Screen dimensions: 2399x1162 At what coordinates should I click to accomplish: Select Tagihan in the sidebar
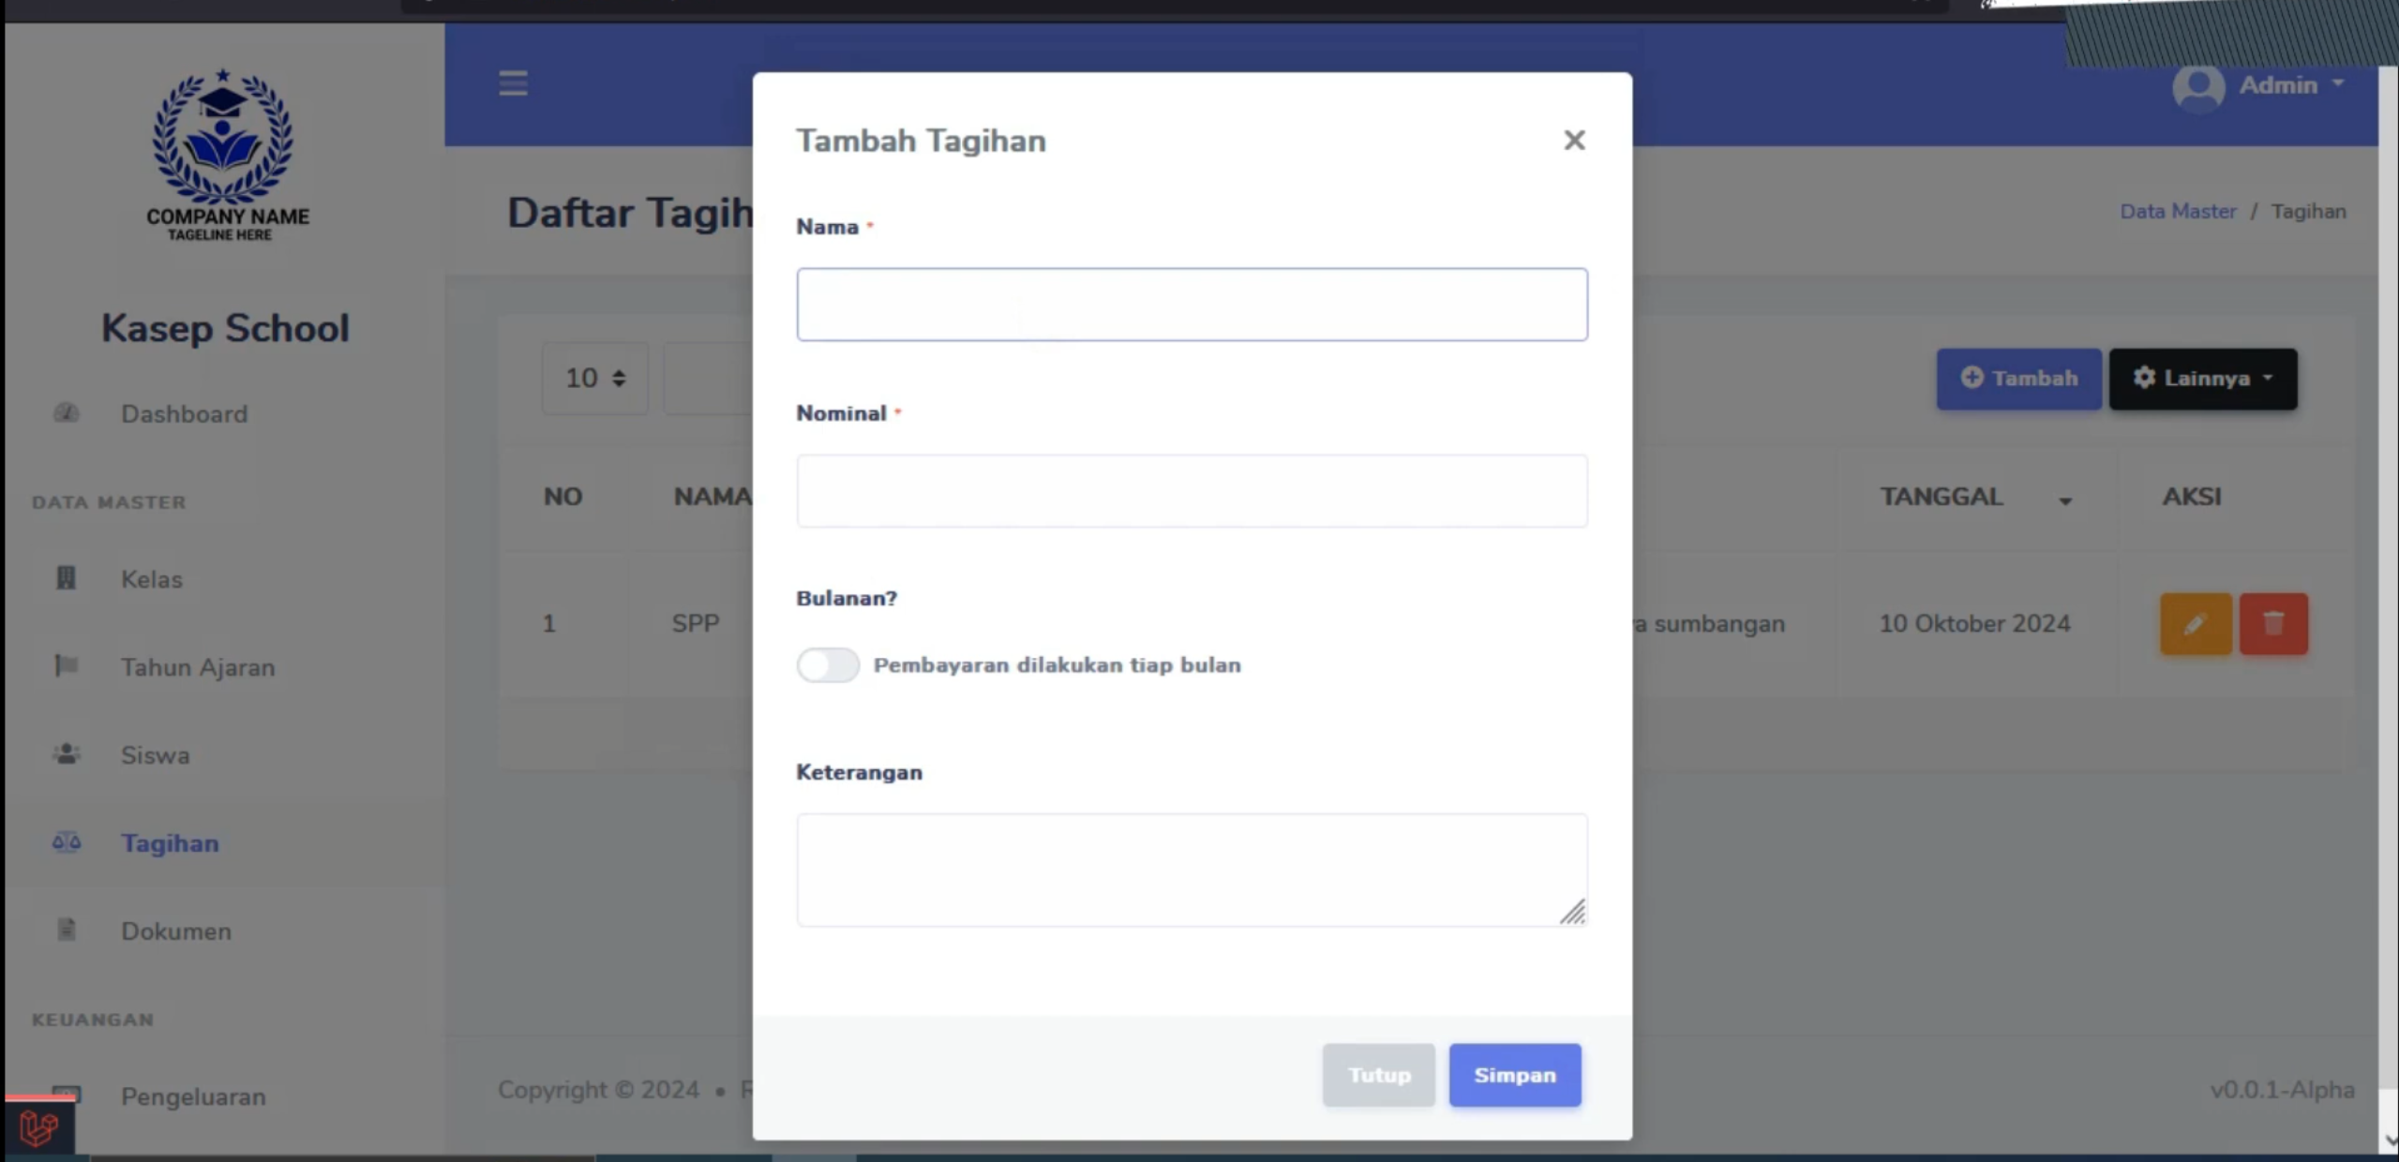tap(170, 843)
